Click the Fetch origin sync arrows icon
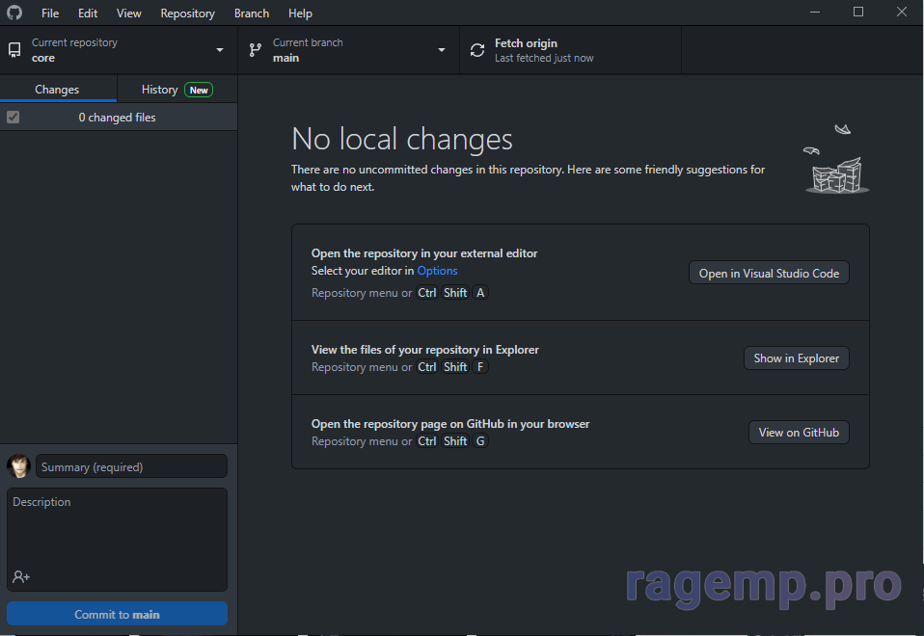 coord(477,50)
